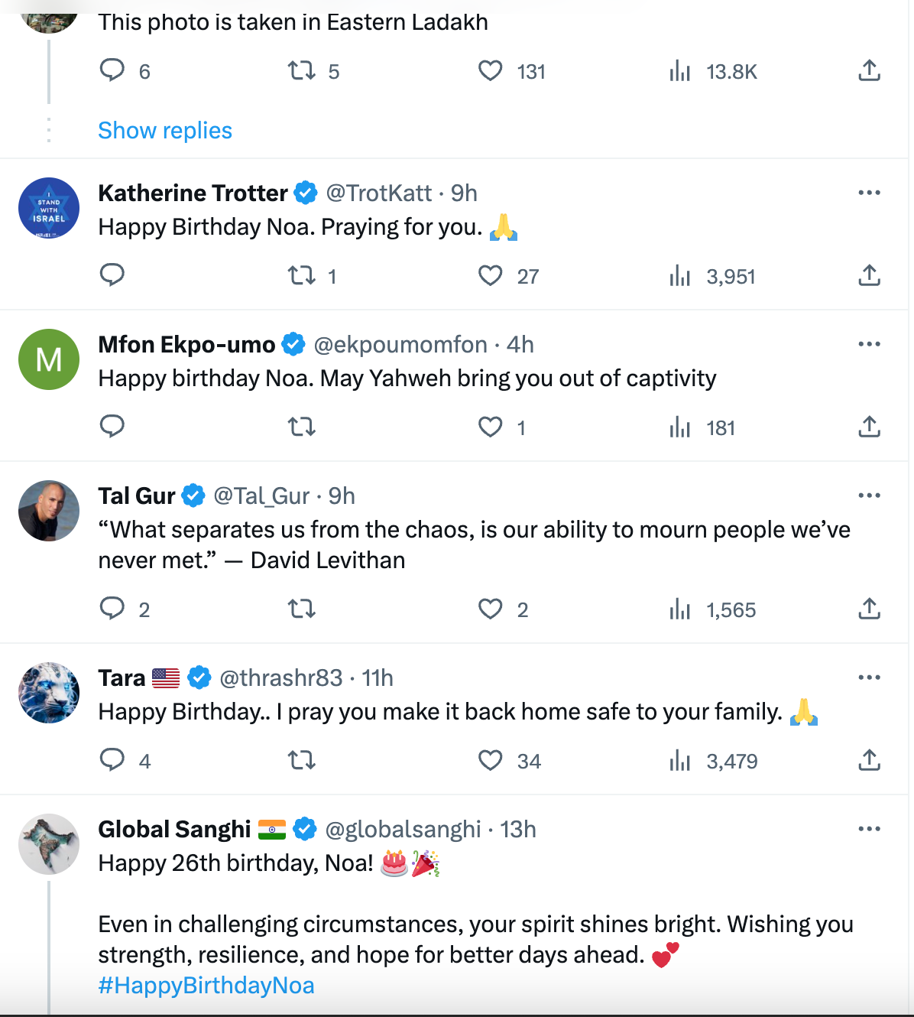Open the @Tal_Gur profile handle
Viewport: 914px width, 1017px height.
pos(261,496)
